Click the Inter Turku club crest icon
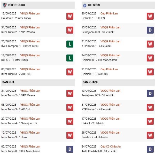Viewport: 155px width, 155px height. 5,5
